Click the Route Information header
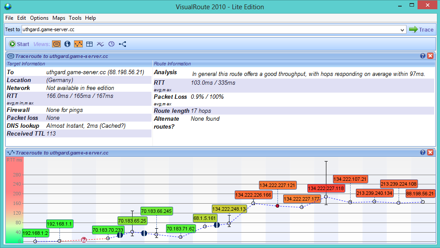This screenshot has width=440, height=248. tap(172, 64)
